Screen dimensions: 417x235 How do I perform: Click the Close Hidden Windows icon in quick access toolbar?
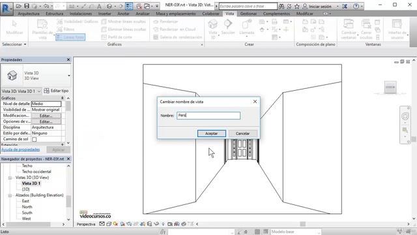point(139,6)
